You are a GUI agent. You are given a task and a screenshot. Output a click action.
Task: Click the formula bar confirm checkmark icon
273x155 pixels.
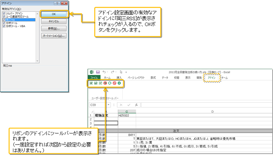tap(129, 105)
